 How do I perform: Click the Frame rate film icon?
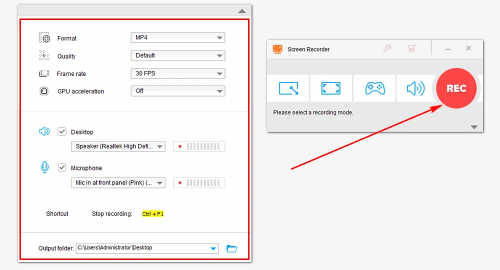(44, 73)
